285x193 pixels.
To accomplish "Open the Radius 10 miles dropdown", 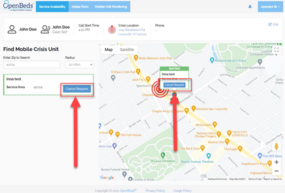I will [79, 64].
